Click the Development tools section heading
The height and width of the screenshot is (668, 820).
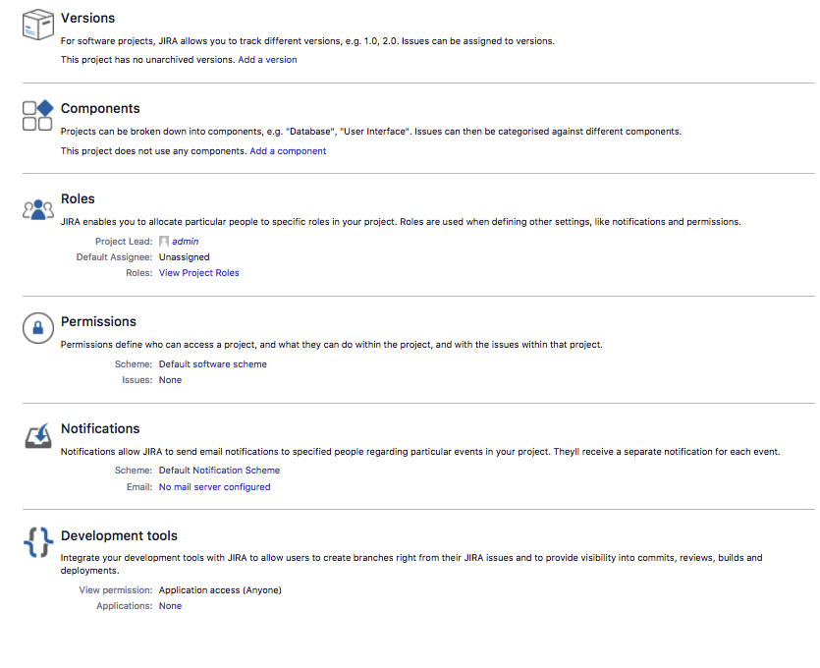[119, 535]
